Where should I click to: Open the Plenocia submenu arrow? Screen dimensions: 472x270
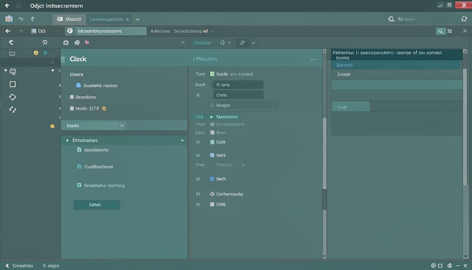[243, 165]
